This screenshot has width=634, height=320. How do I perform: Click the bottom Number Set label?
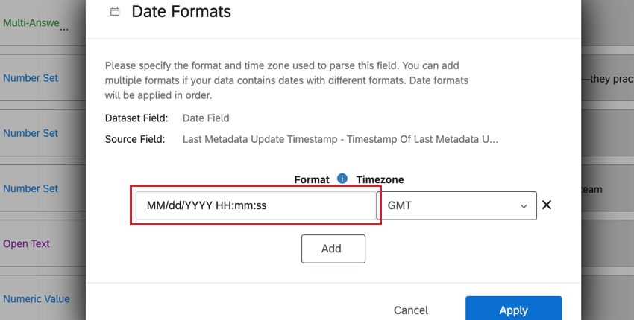coord(31,188)
